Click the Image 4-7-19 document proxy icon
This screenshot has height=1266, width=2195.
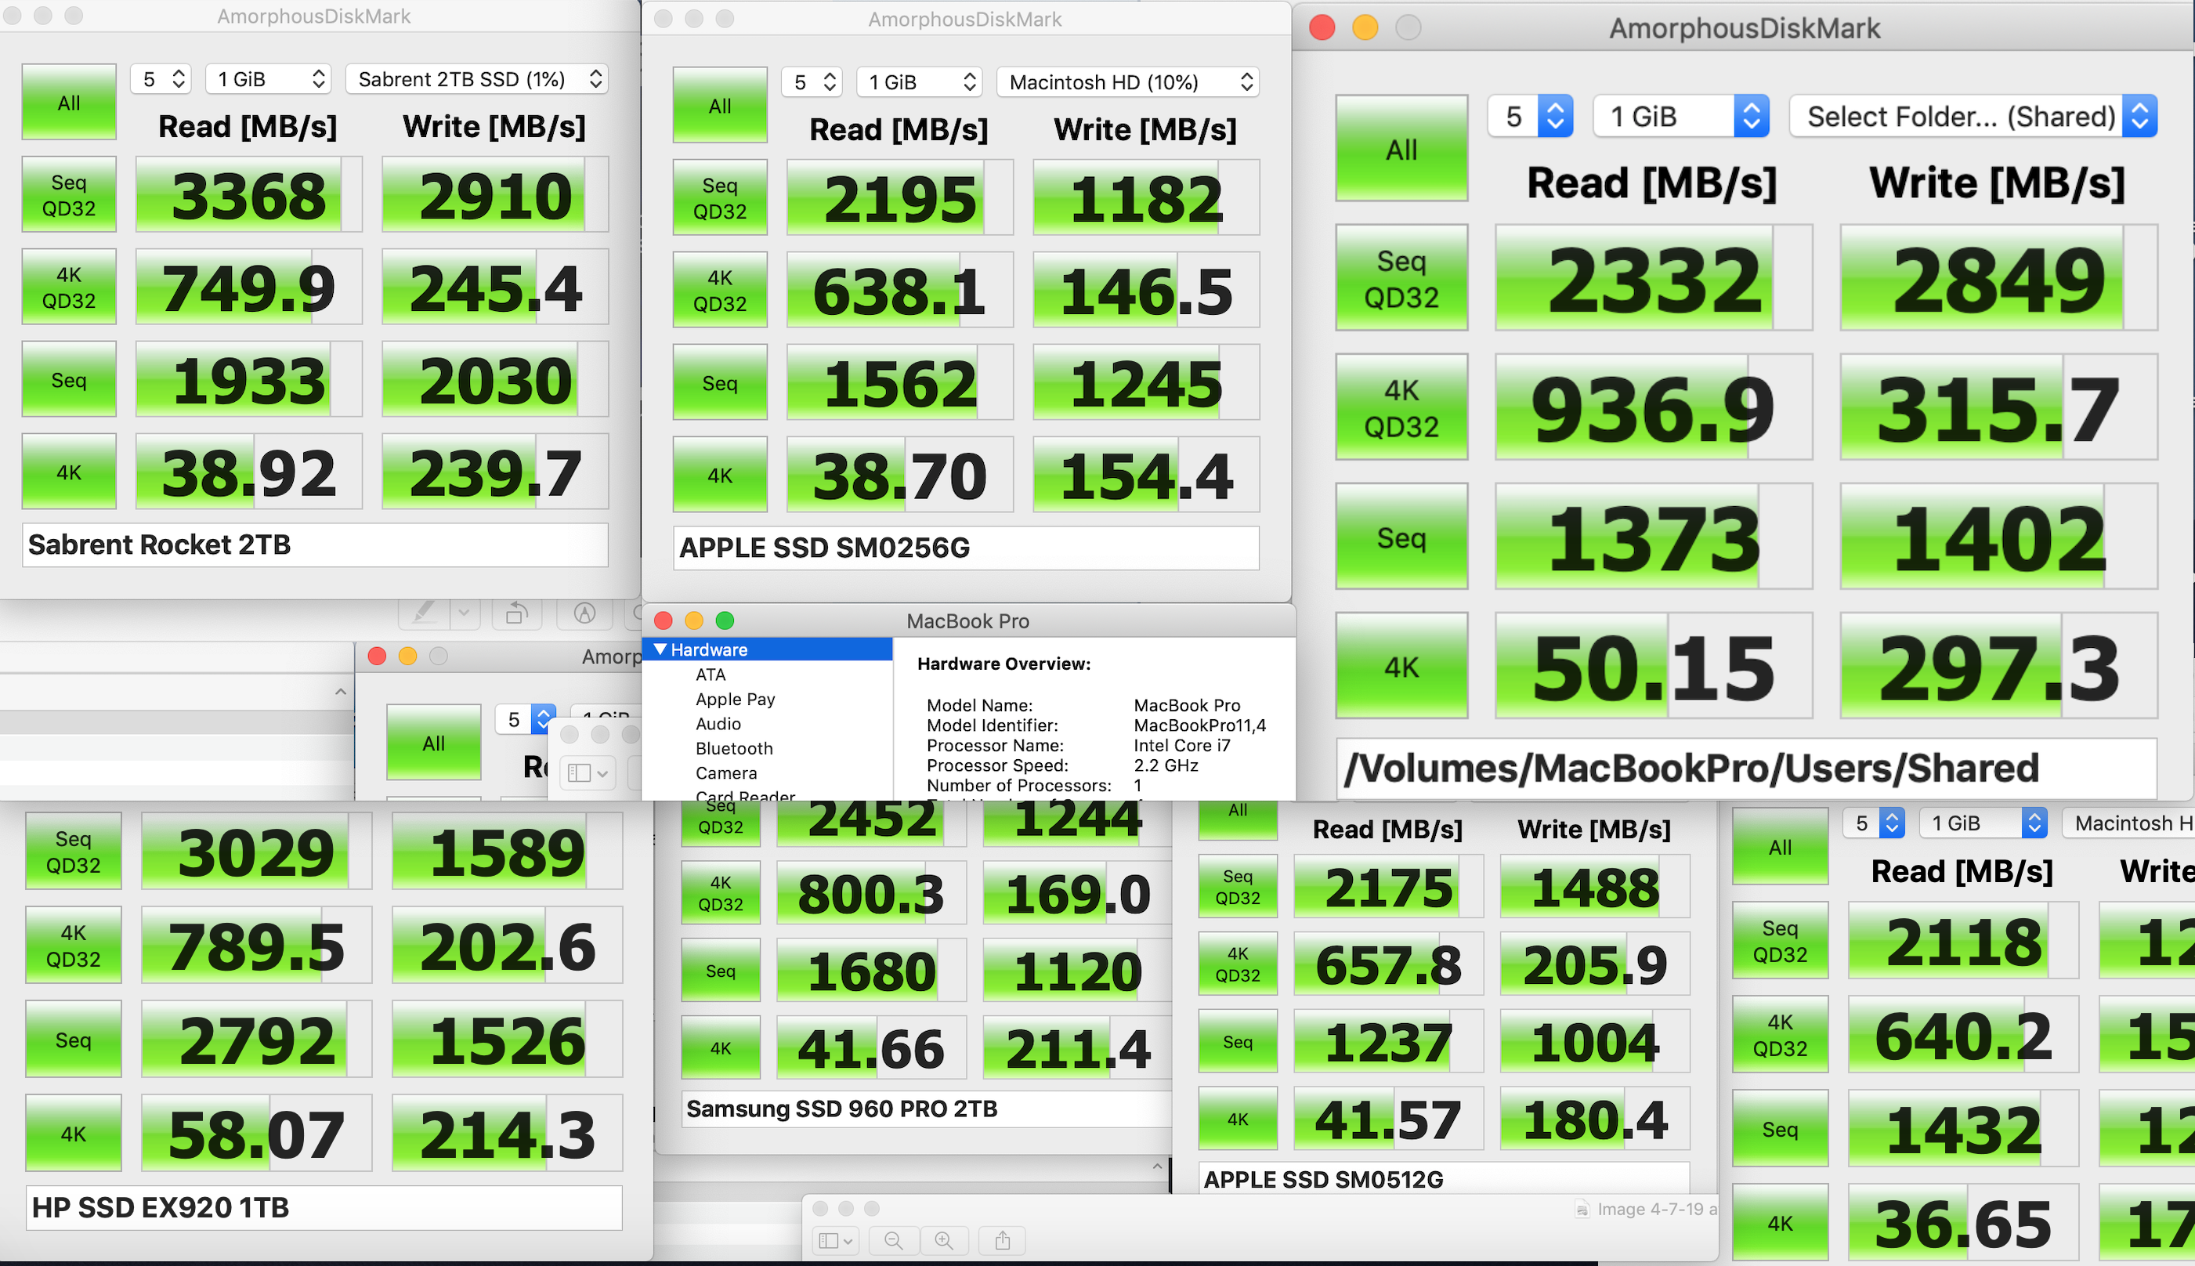tap(1582, 1210)
